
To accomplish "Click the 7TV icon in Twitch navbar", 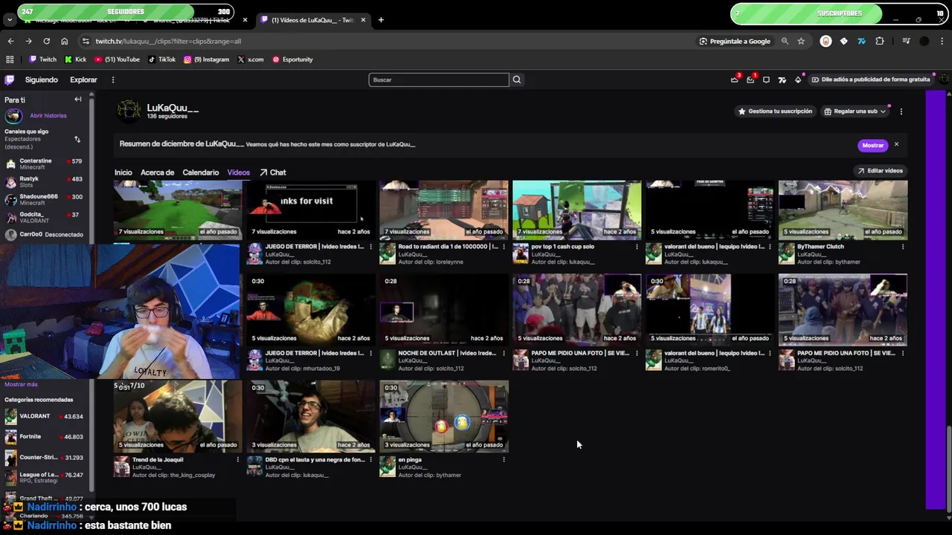I will pos(782,80).
